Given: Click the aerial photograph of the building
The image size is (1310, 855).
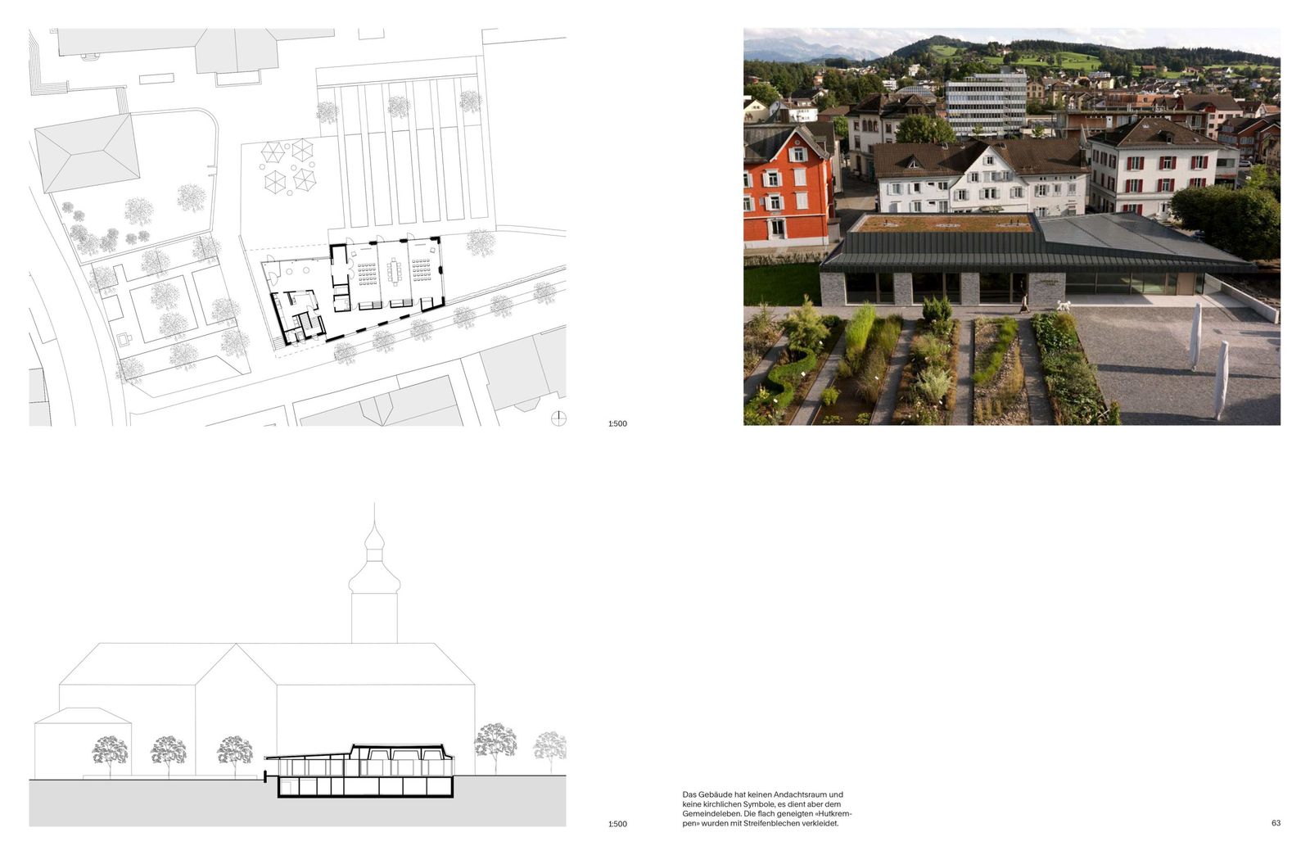Looking at the screenshot, I should pyautogui.click(x=1011, y=226).
